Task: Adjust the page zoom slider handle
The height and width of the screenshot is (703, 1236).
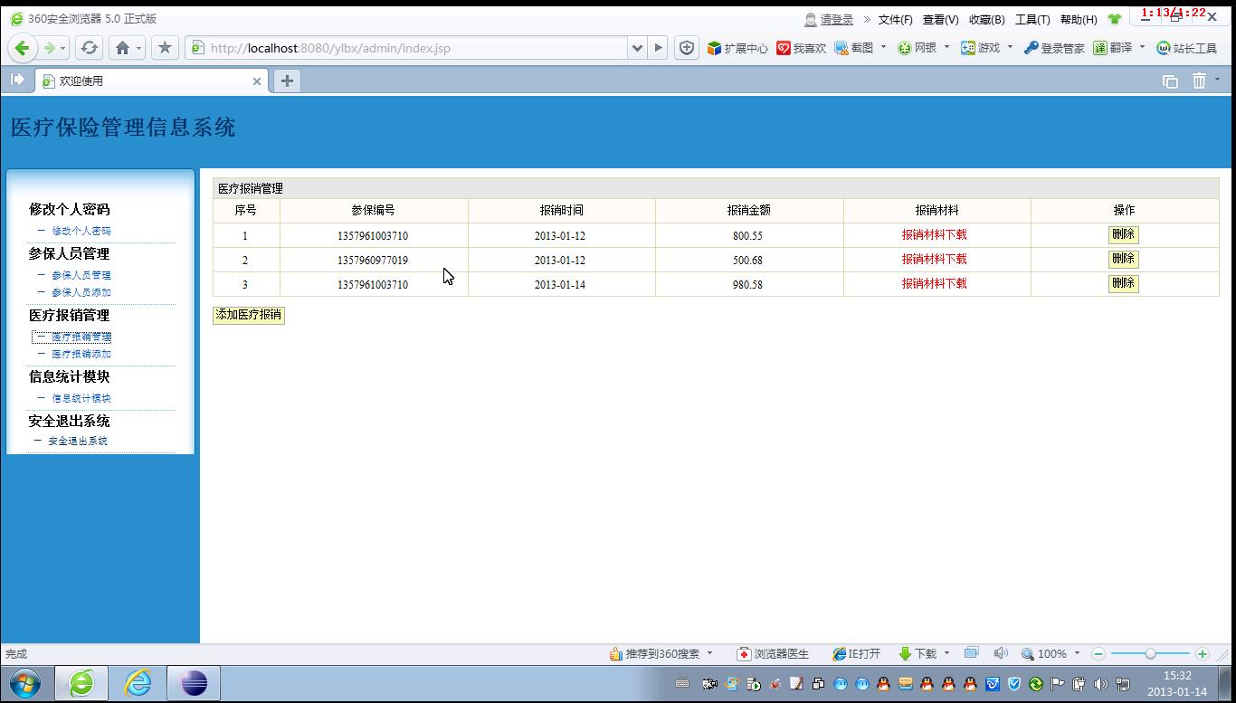Action: (1150, 653)
